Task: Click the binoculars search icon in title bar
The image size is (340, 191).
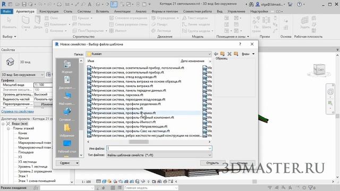Action: tap(251, 4)
